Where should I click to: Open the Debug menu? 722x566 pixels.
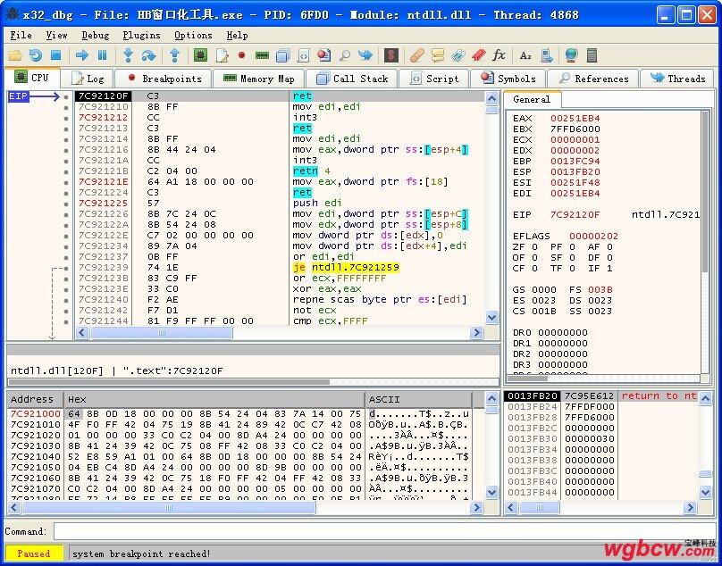click(96, 36)
